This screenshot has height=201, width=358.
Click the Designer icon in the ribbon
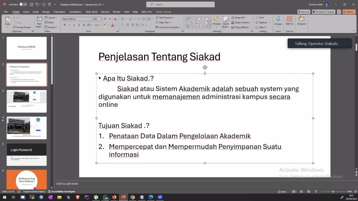coord(301,20)
